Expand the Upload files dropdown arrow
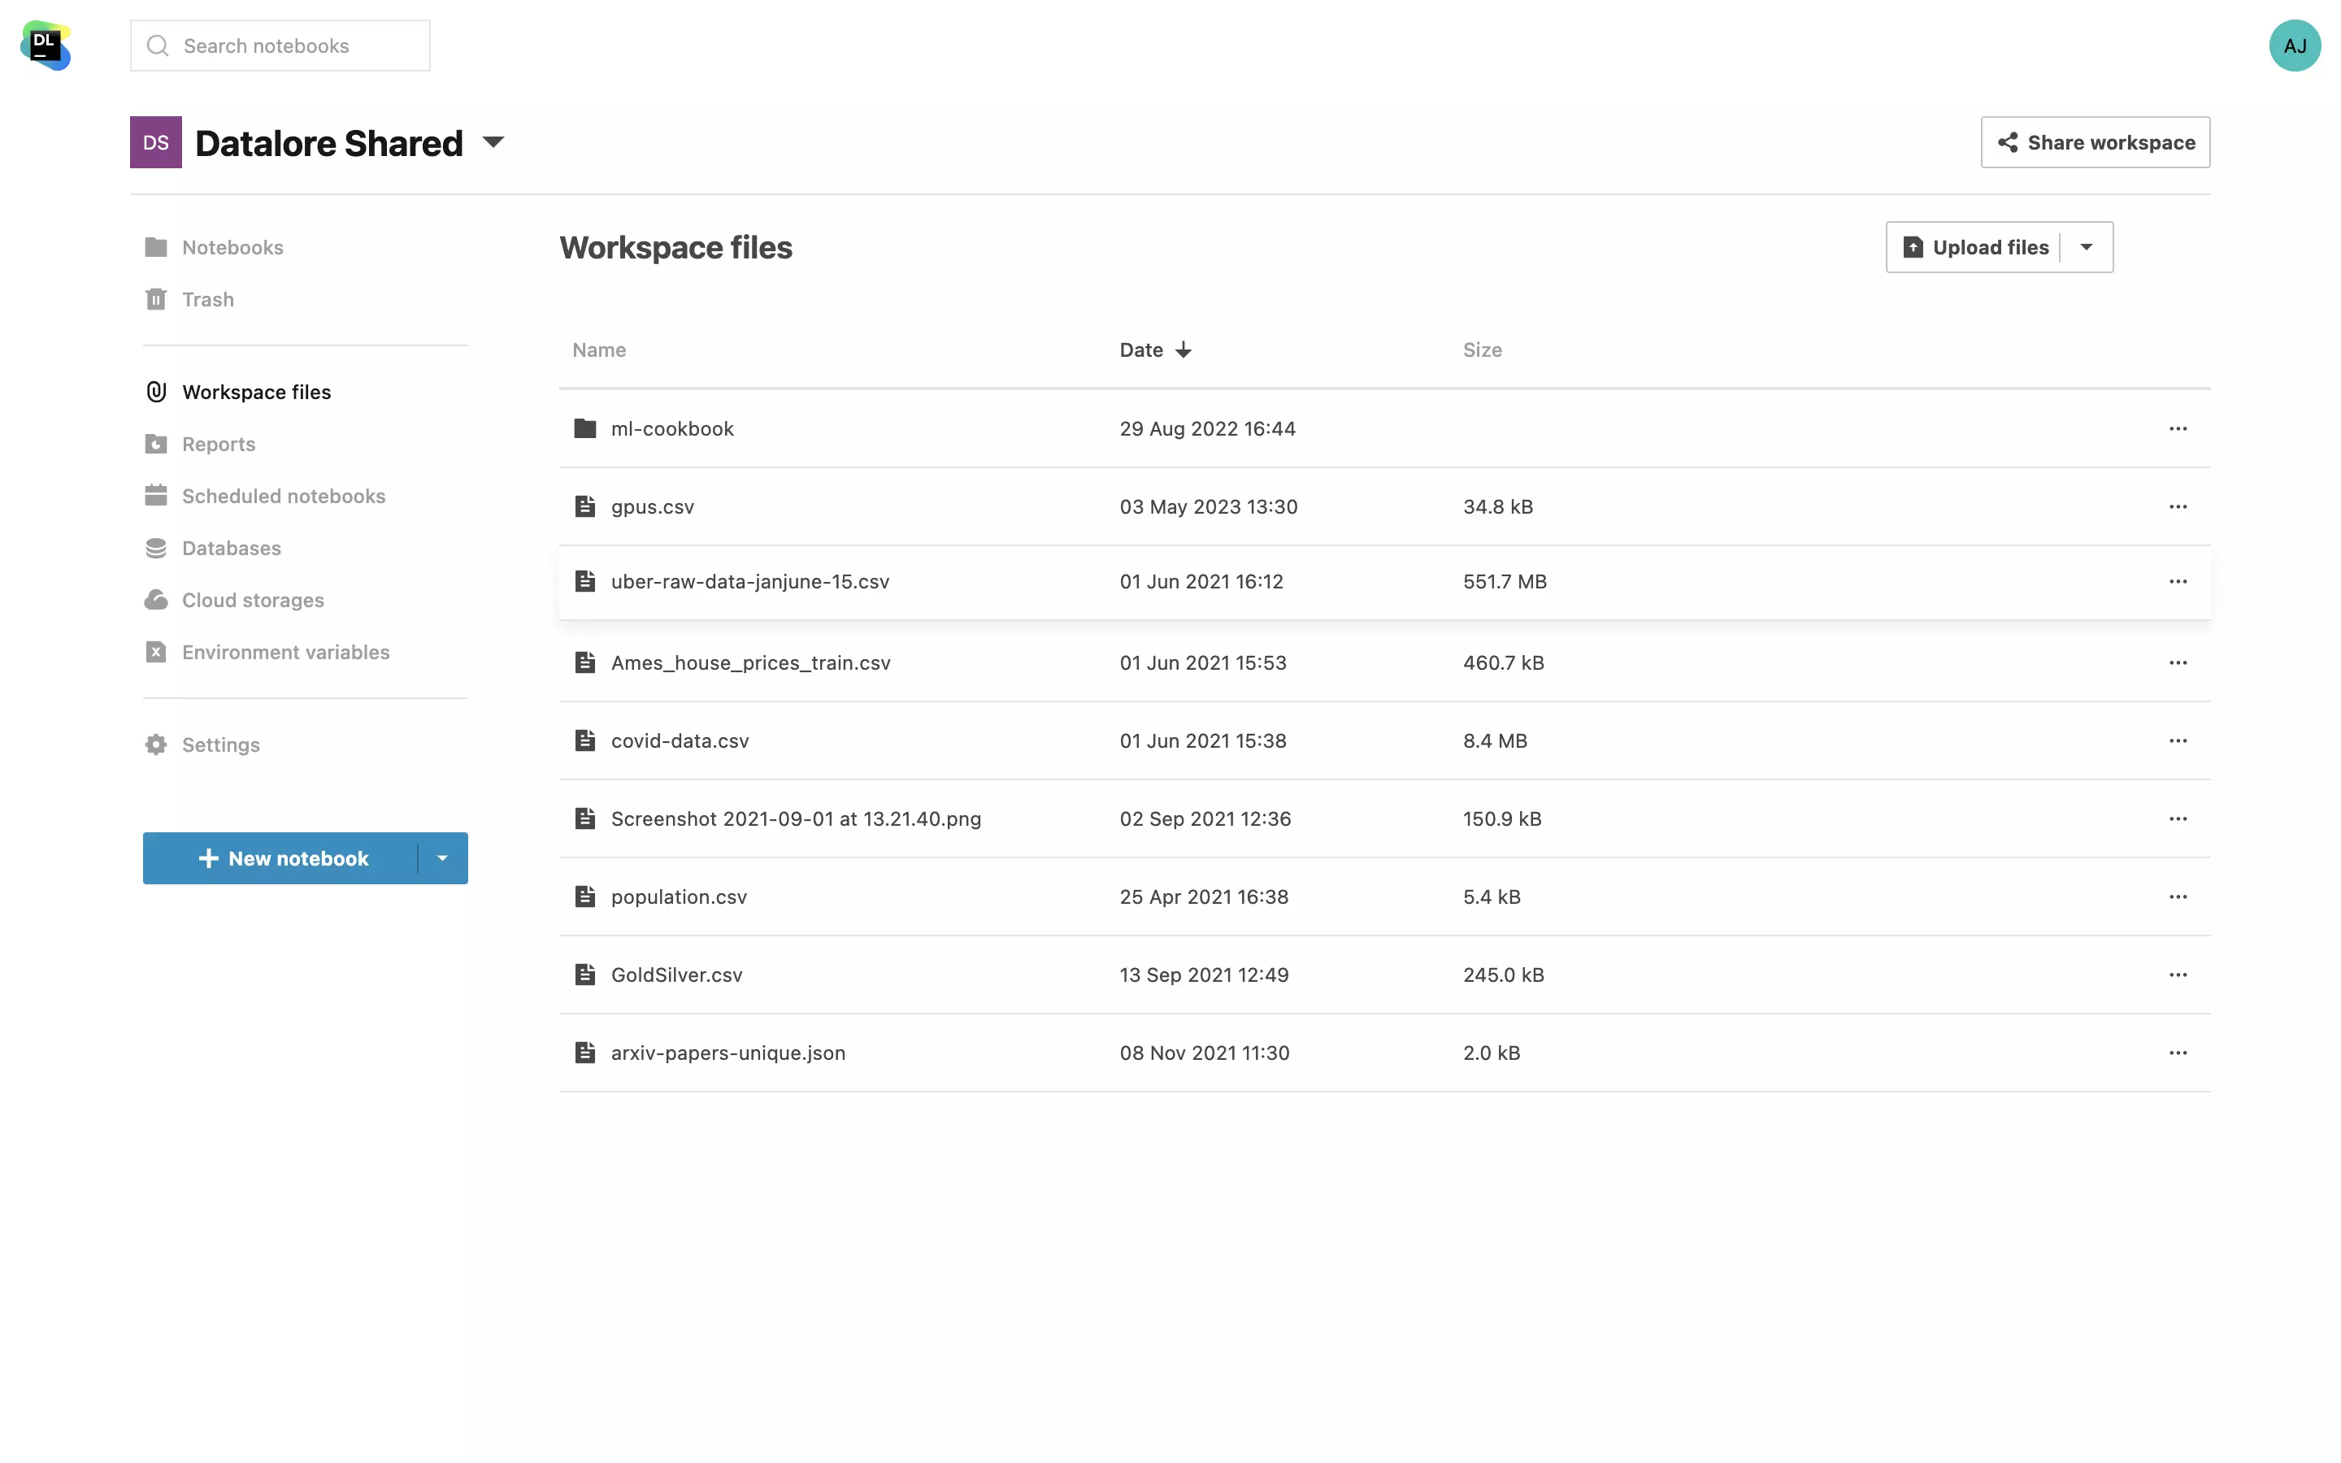The height and width of the screenshot is (1463, 2341). click(2086, 248)
